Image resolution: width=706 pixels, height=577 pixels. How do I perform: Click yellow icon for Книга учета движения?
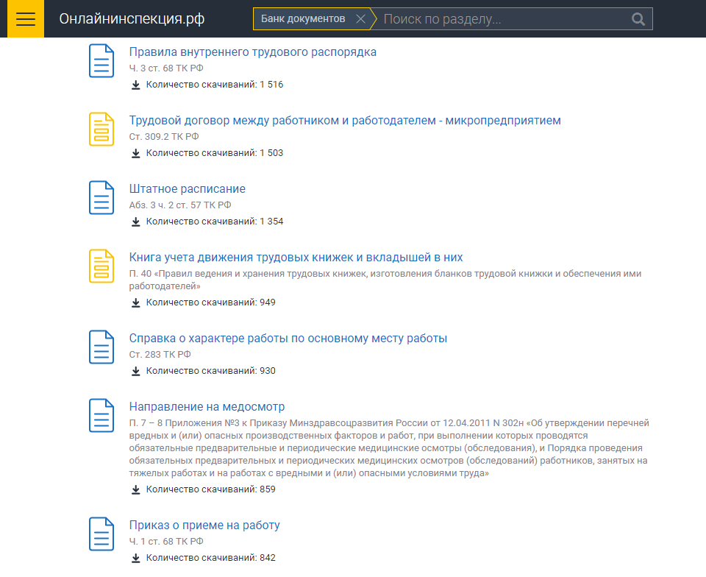tap(101, 266)
